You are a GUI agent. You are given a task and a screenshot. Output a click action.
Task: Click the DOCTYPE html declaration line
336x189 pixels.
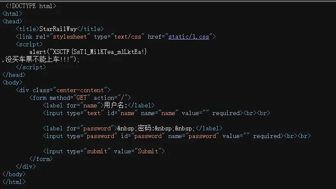click(x=31, y=6)
